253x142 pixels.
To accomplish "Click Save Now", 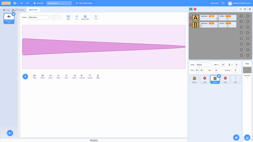I will (214, 3).
